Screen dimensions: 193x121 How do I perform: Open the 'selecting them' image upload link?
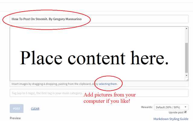[108, 84]
